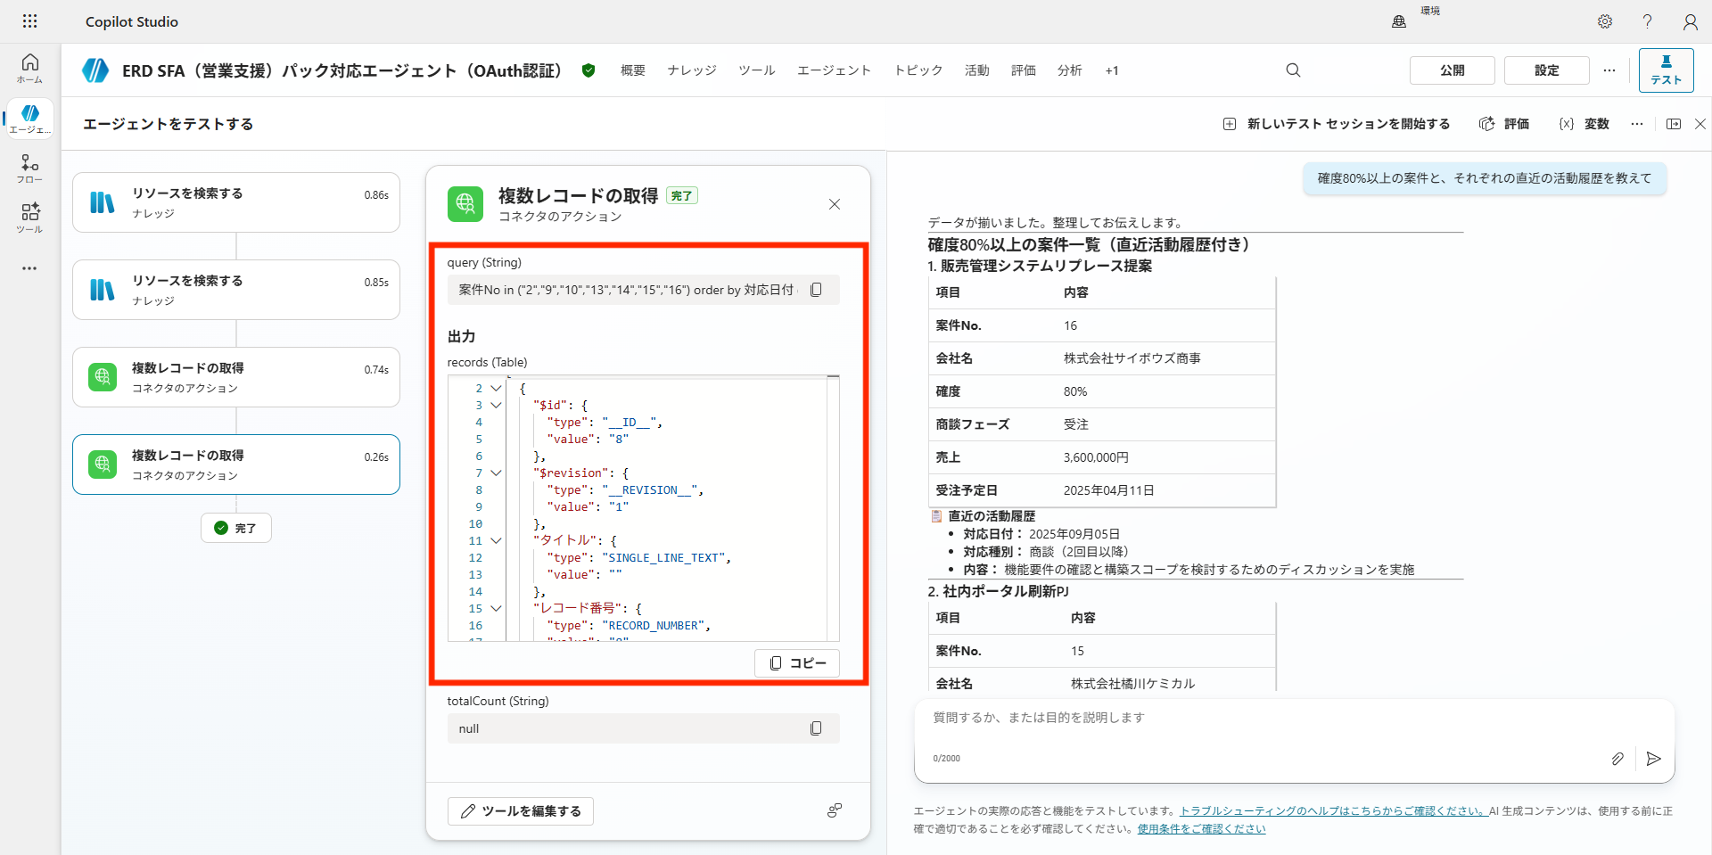Click the query string text field
Screen dimensions: 1712x855
pyautogui.click(x=643, y=290)
